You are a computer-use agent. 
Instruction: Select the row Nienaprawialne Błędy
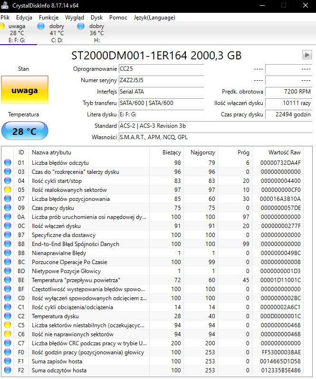(153, 253)
